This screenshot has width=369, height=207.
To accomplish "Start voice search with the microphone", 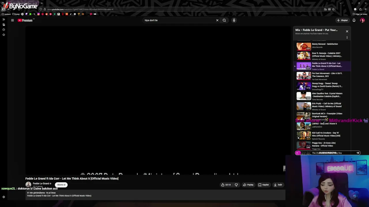I will click(234, 20).
